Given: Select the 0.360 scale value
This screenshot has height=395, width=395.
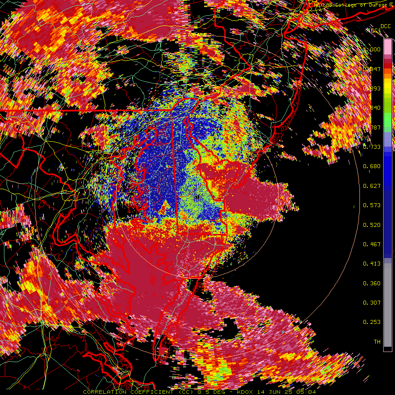Looking at the screenshot, I should coord(372,284).
